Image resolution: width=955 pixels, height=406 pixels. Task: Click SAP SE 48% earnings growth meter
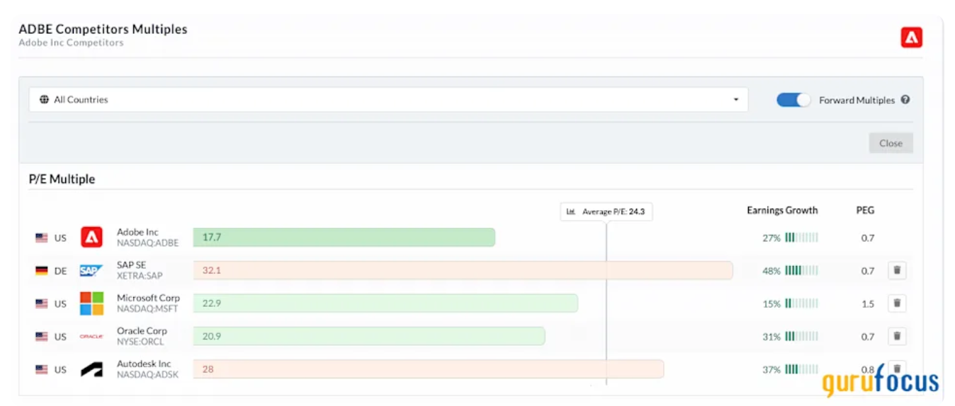coord(801,270)
